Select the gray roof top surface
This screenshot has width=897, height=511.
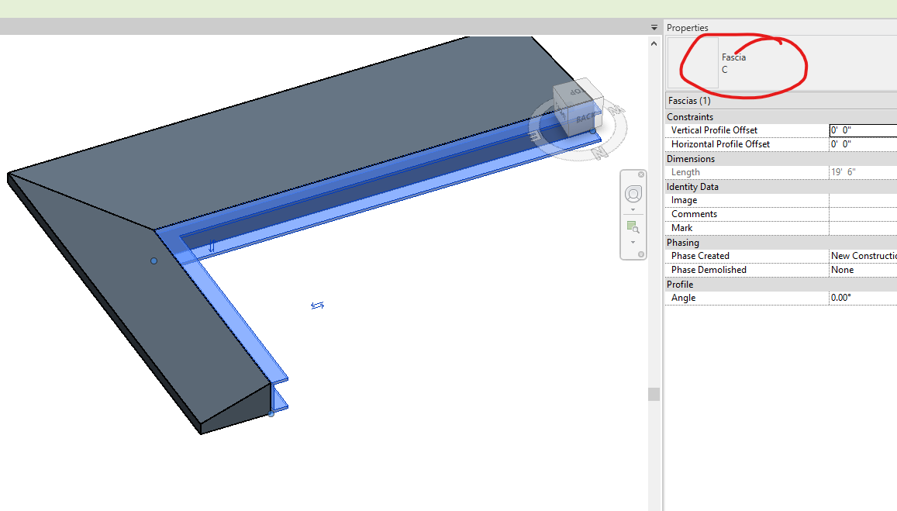(320, 129)
